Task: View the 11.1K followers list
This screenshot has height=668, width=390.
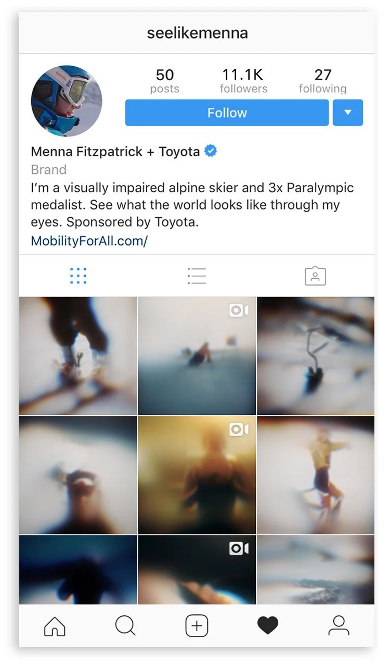Action: 243,81
